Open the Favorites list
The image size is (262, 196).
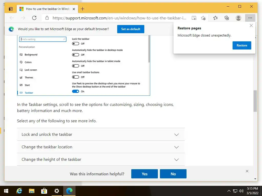[x=215, y=18]
